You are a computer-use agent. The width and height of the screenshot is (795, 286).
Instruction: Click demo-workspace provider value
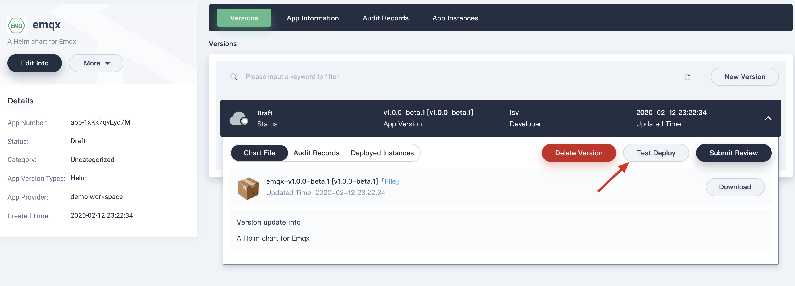click(x=96, y=197)
